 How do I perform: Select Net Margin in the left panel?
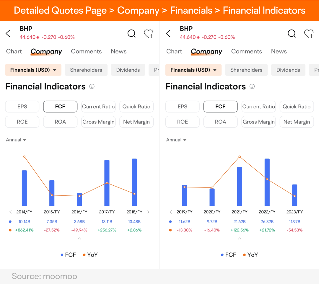(136, 122)
